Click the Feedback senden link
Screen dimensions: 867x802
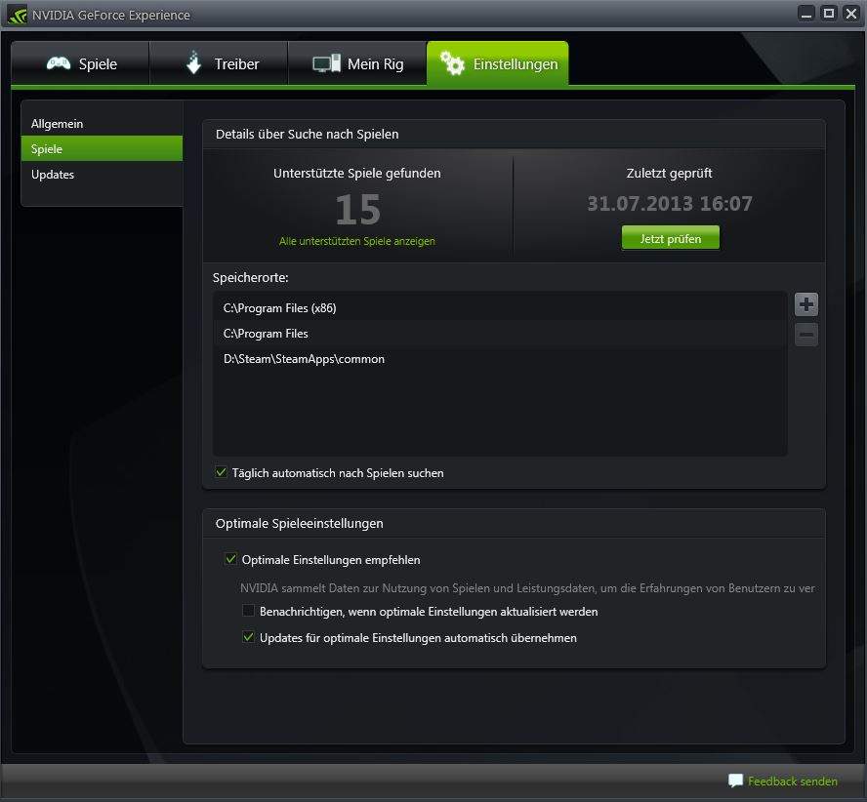point(791,781)
